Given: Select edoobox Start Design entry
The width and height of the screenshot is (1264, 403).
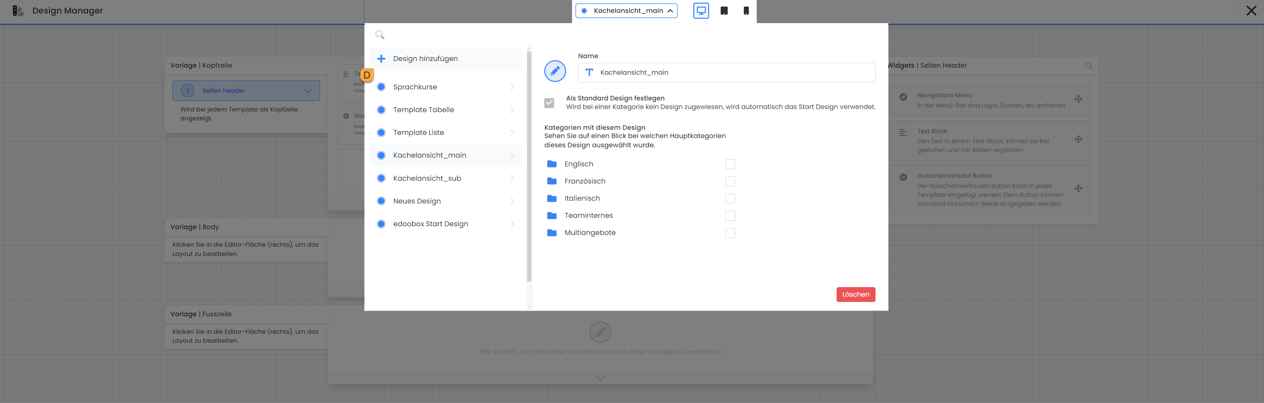Looking at the screenshot, I should pyautogui.click(x=430, y=224).
